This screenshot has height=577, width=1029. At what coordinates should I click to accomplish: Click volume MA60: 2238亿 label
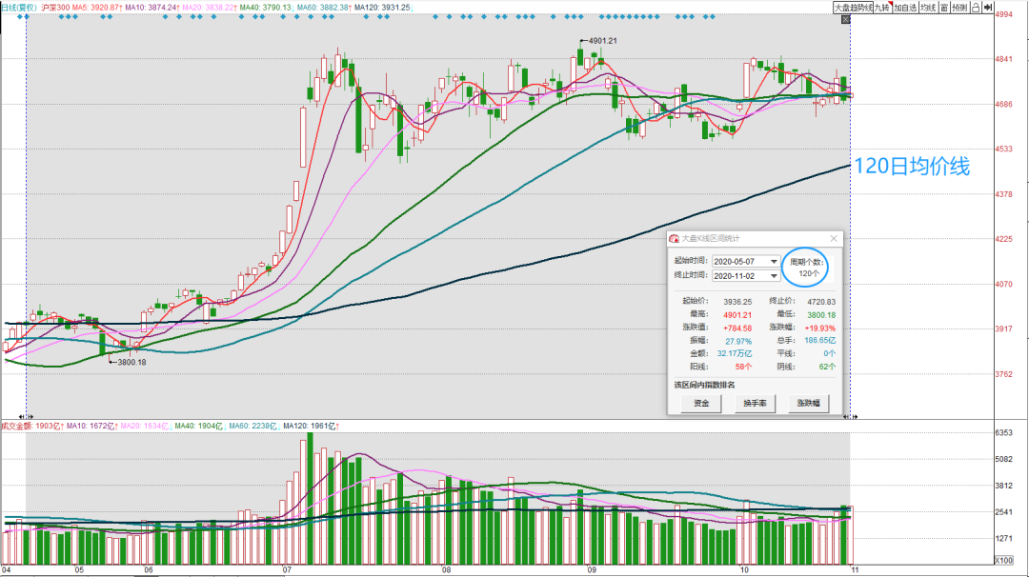click(x=252, y=427)
